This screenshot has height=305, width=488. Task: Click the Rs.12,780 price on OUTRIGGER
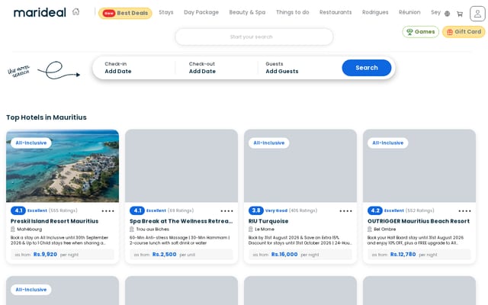point(403,254)
